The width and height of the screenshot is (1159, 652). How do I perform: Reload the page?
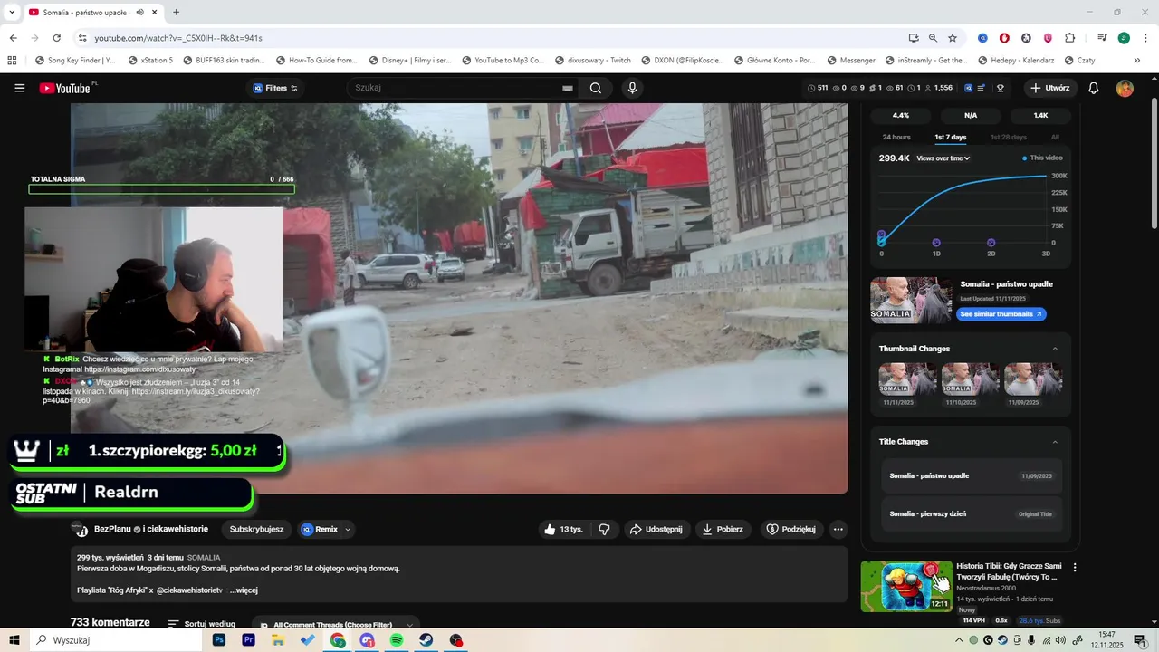pyautogui.click(x=56, y=38)
